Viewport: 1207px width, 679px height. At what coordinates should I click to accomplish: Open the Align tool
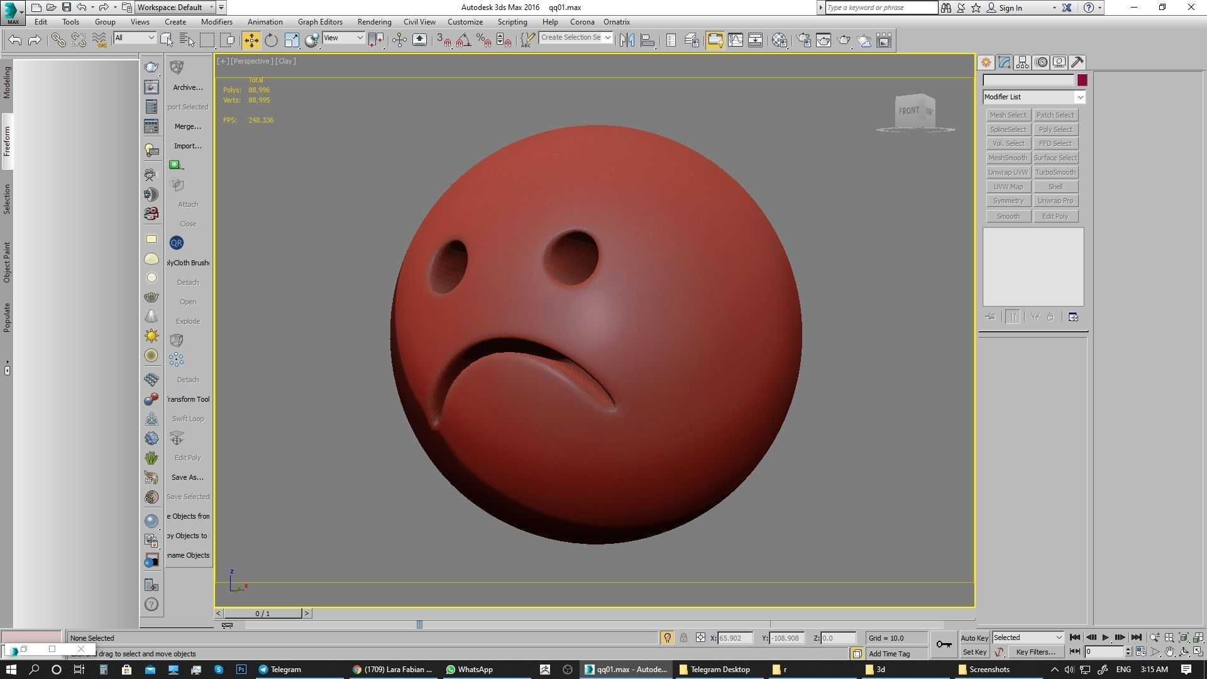click(x=648, y=40)
